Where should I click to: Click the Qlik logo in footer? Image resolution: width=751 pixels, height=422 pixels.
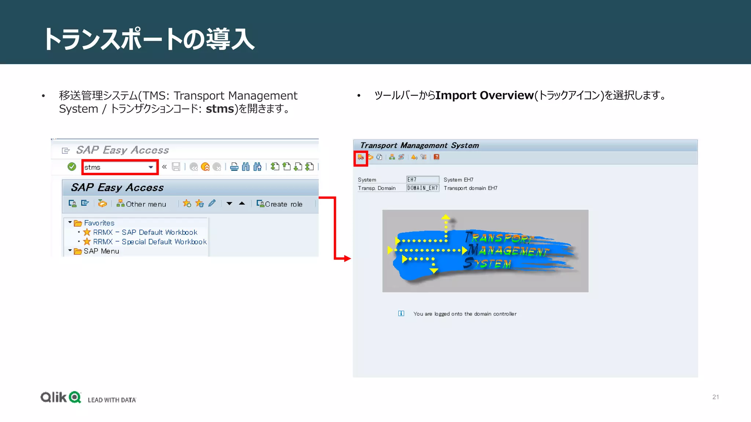click(x=61, y=397)
